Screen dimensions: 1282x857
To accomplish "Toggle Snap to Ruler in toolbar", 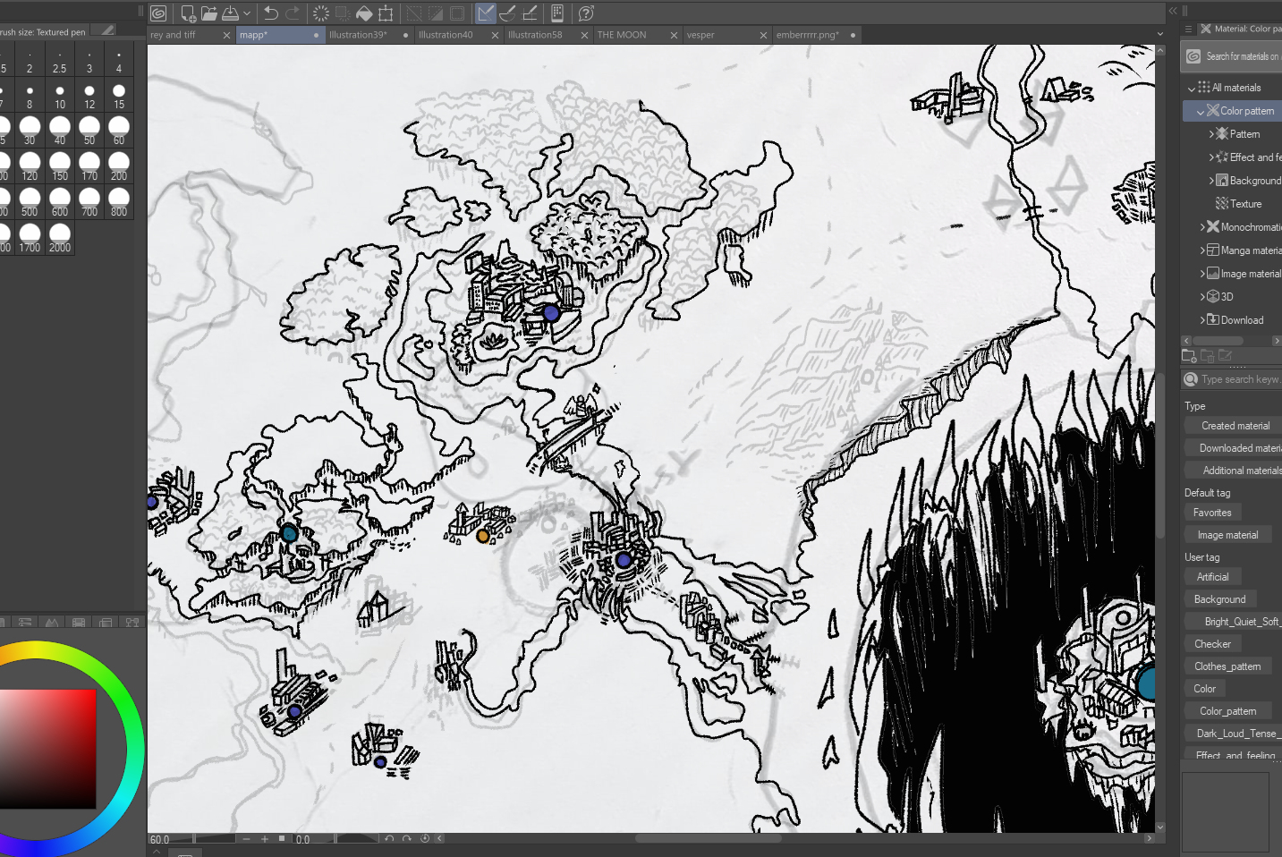I will click(486, 13).
